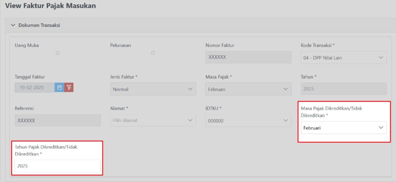Open the Tanggal Faktur calendar picker
This screenshot has height=182, width=396.
click(x=60, y=88)
